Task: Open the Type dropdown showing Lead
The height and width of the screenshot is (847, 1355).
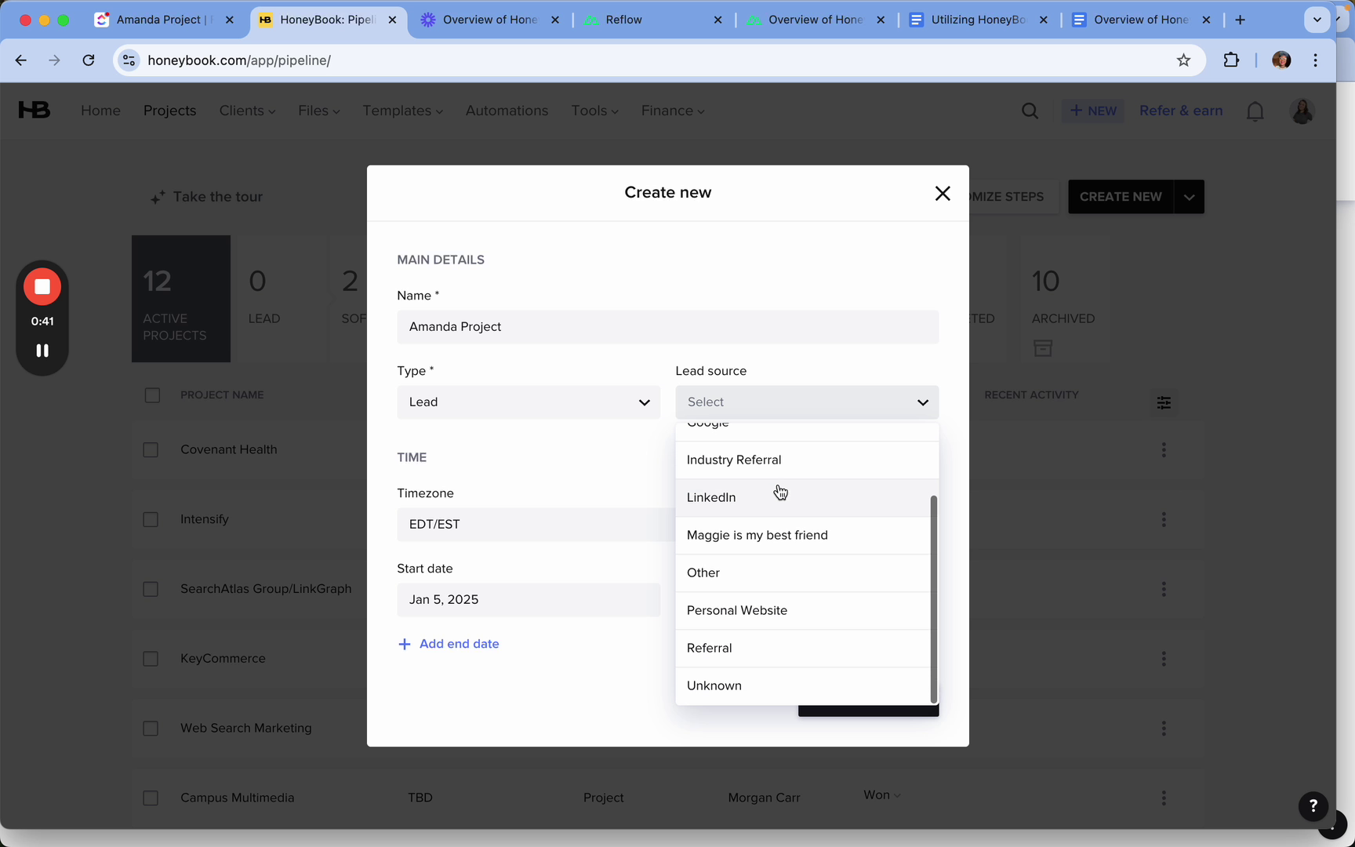Action: pyautogui.click(x=529, y=402)
